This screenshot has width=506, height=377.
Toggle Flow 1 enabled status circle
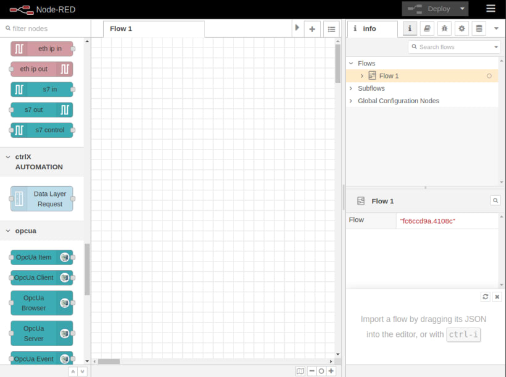(489, 76)
